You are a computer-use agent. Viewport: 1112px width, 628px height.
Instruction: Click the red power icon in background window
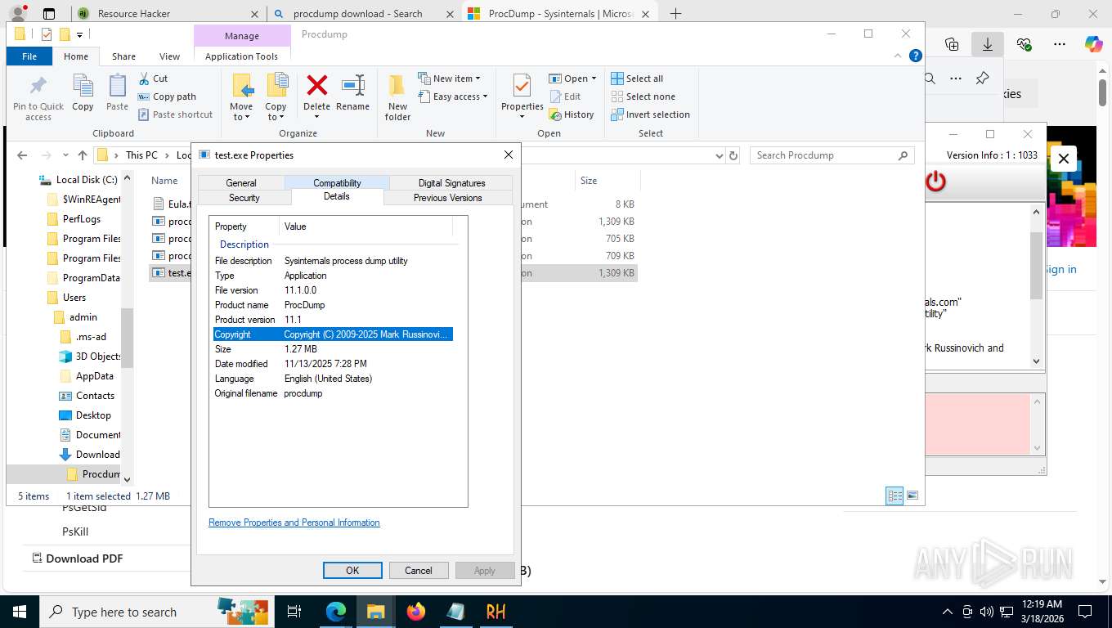(x=935, y=182)
